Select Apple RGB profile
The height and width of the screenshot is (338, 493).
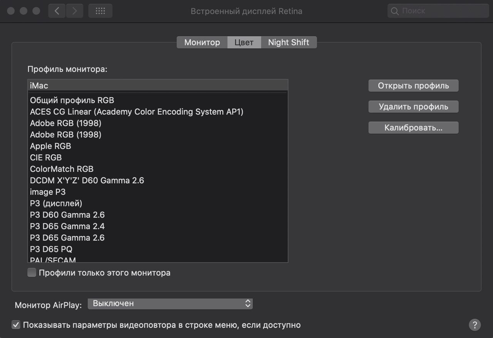(158, 146)
